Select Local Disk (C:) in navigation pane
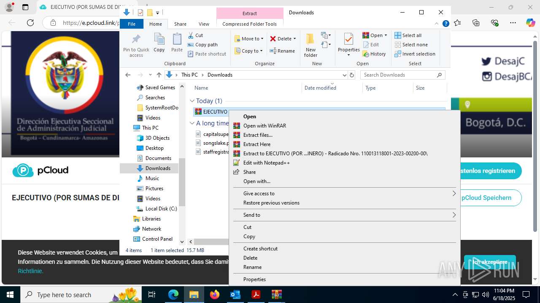Viewport: 540px width, 303px height. 161,209
